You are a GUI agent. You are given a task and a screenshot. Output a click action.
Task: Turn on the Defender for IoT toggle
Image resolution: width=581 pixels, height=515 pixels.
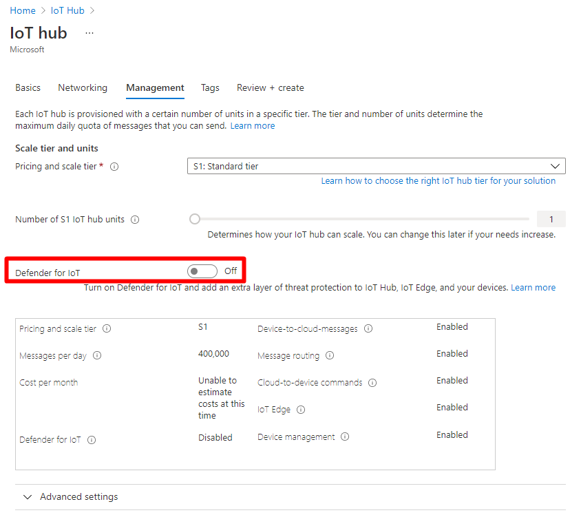202,271
